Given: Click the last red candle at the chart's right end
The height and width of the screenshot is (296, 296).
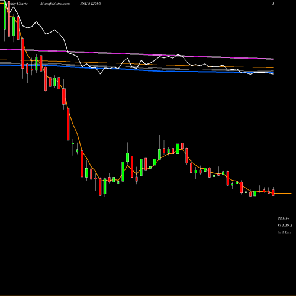Looking at the screenshot, I should coord(273,192).
